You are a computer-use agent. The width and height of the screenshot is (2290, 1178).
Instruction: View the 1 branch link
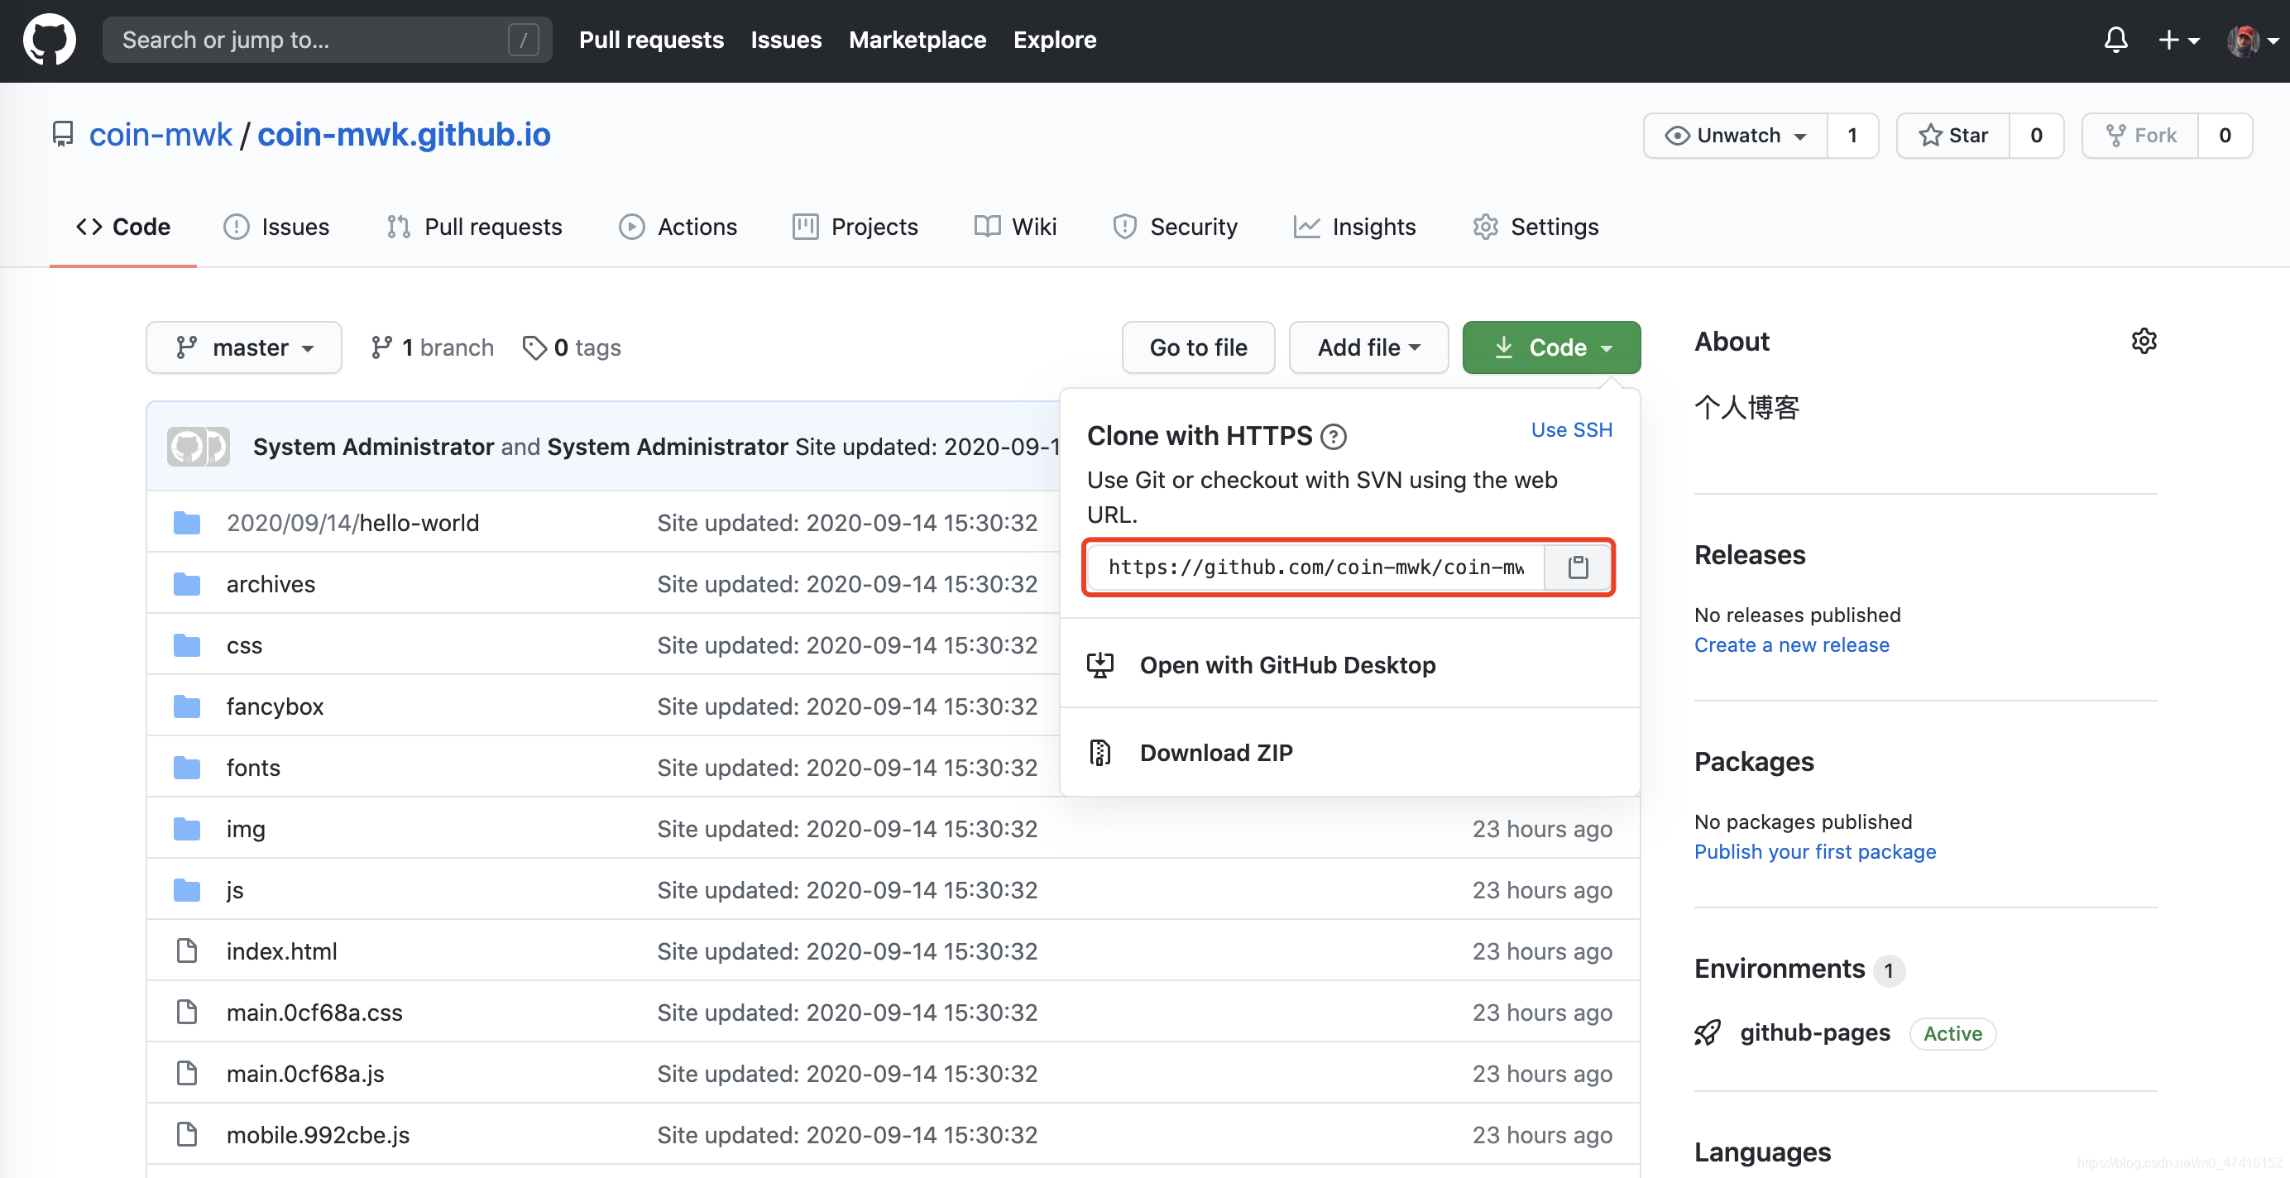tap(432, 347)
